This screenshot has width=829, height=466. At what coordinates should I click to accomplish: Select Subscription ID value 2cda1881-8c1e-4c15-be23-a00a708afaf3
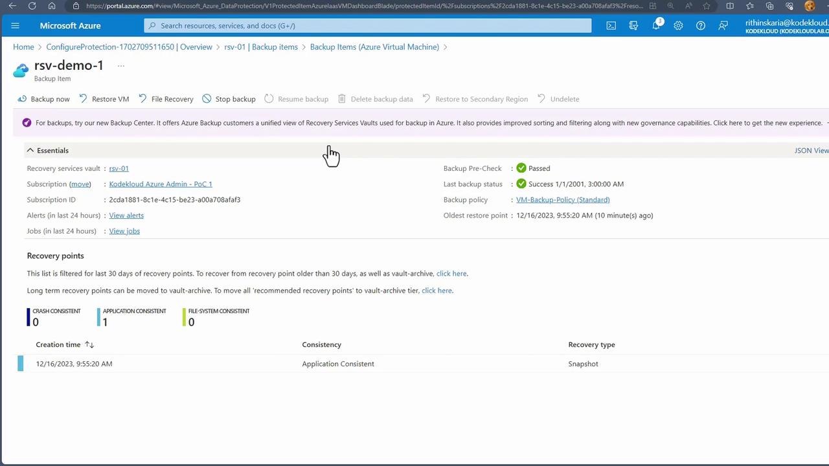[175, 200]
